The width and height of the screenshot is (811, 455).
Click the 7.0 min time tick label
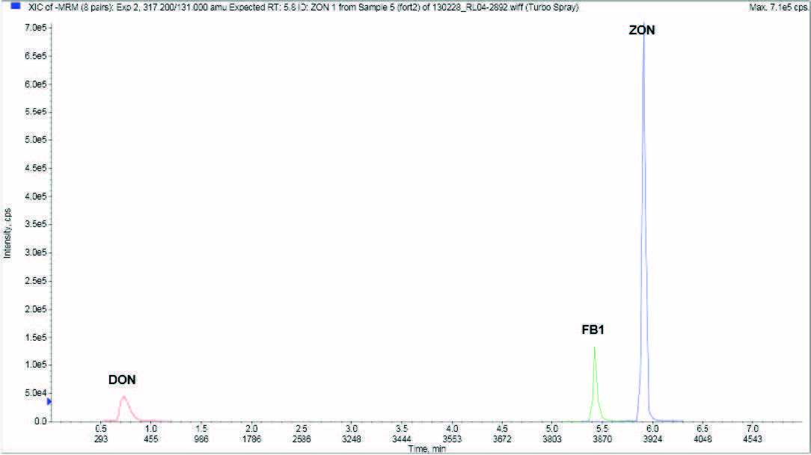click(753, 429)
